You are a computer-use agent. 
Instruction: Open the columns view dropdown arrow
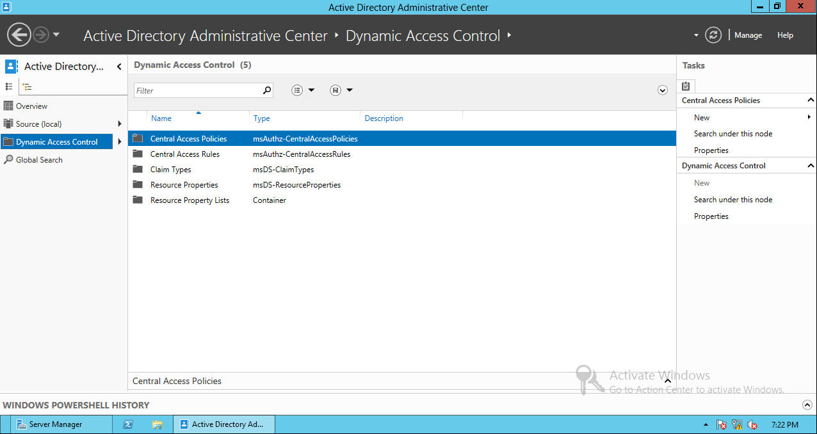pyautogui.click(x=310, y=90)
